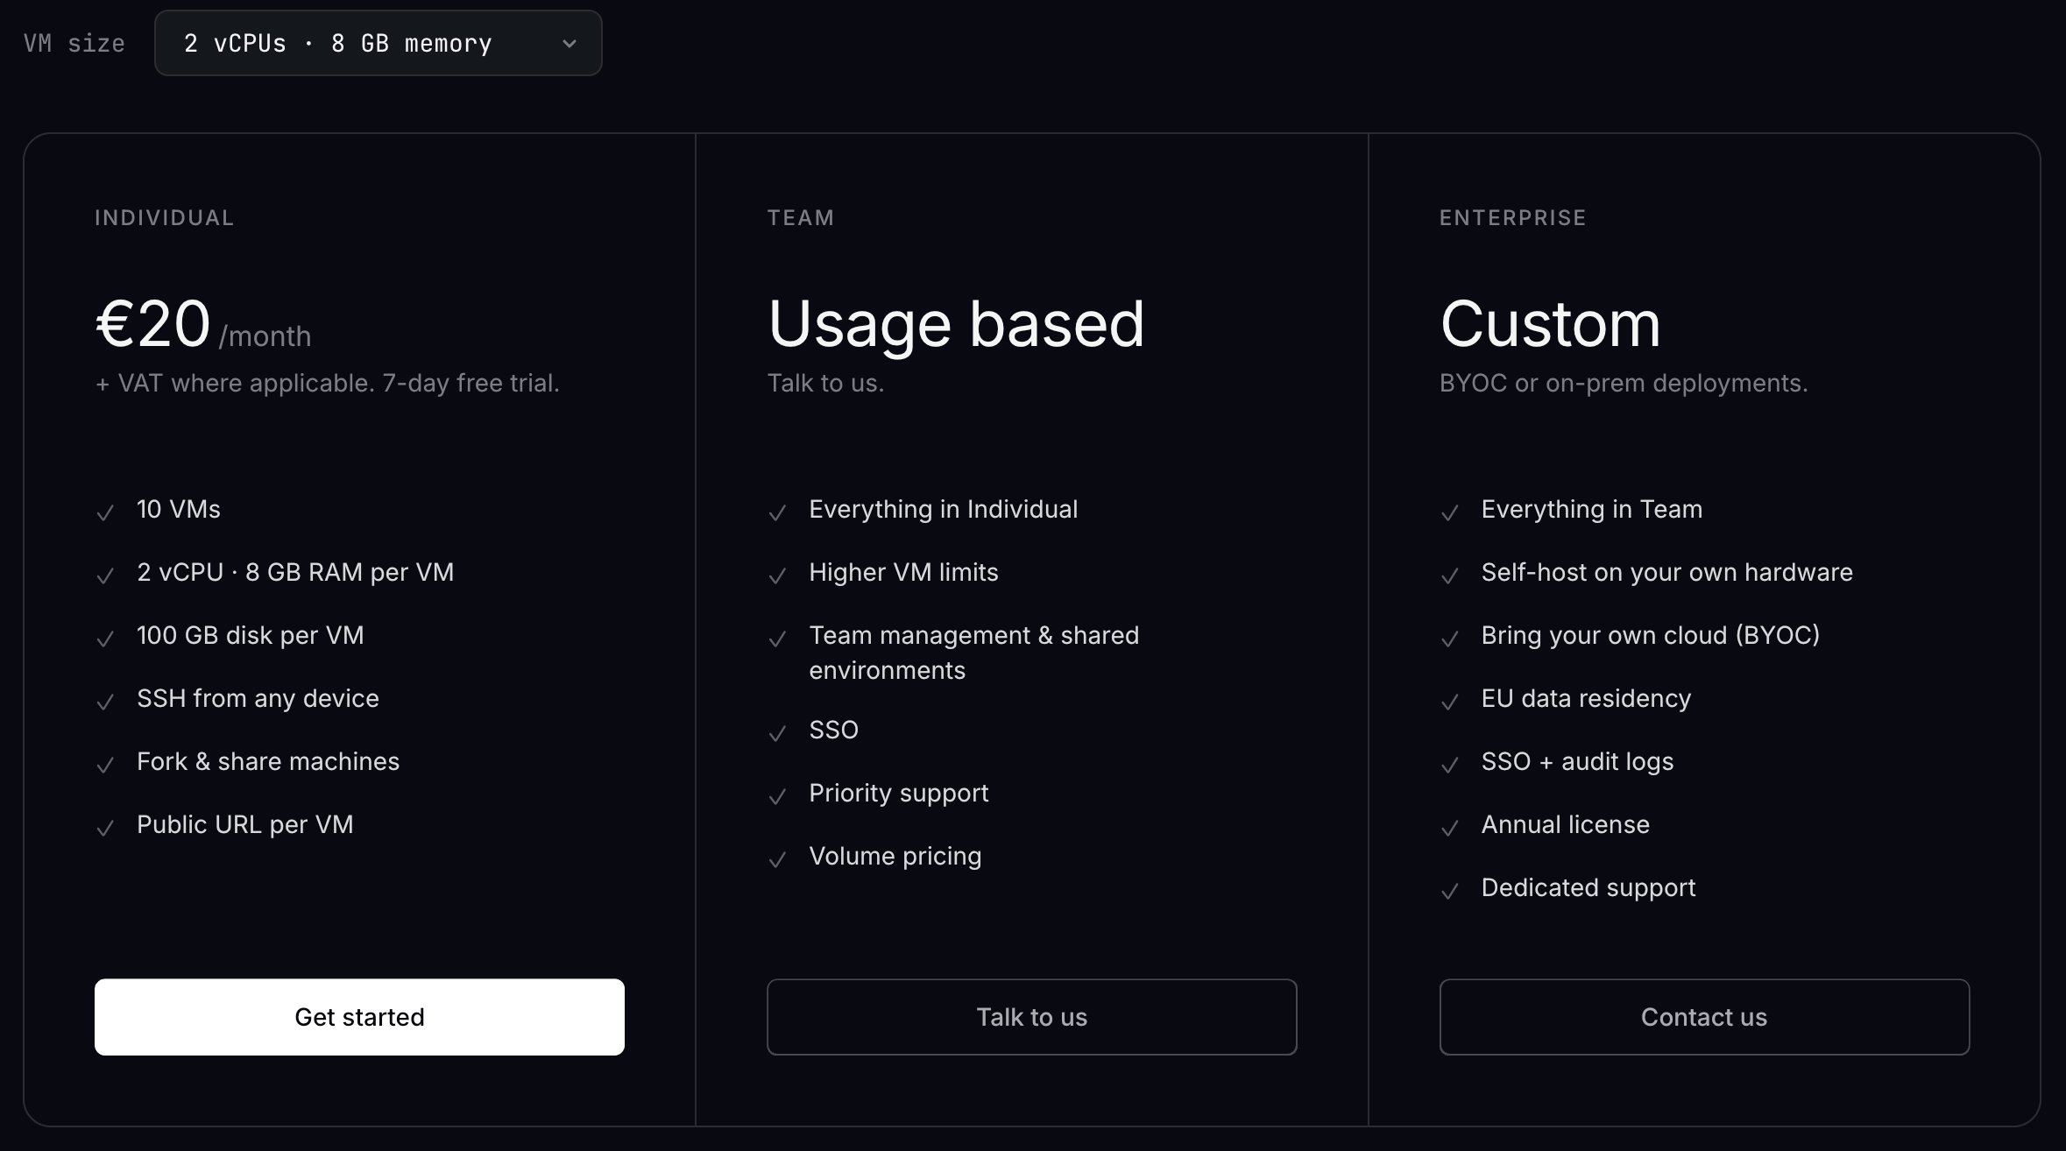Click checkmark beside 2 vCPU · 8 GB RAM
The height and width of the screenshot is (1151, 2066).
105,575
